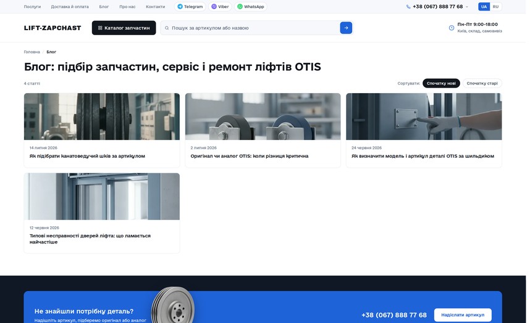Open article Як підібрати канатоведучий шків за артикулом
The height and width of the screenshot is (323, 530).
[x=87, y=156]
